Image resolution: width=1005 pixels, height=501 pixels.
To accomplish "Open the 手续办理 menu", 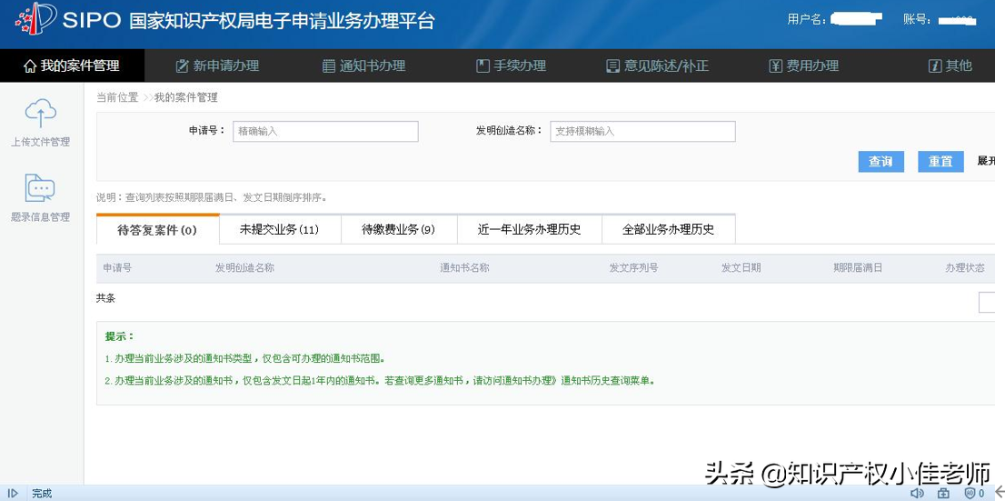I will coord(511,65).
